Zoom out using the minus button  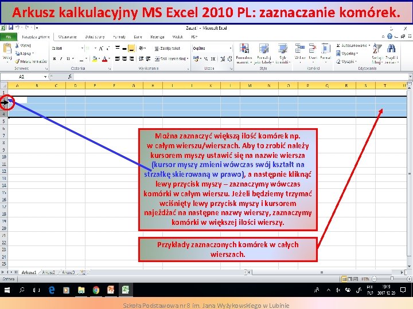374,279
